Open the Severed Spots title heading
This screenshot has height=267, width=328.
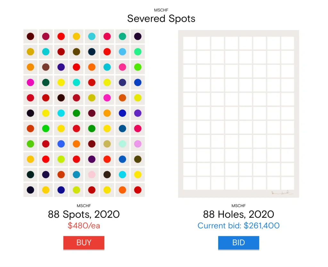click(x=161, y=19)
